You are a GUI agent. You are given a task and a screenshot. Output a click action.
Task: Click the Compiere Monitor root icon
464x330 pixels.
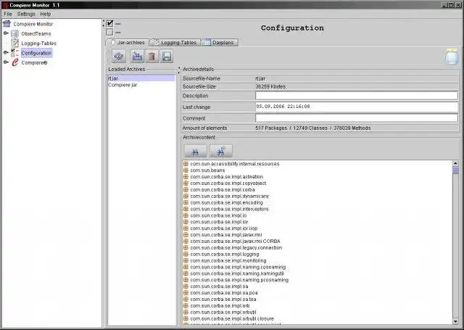pyautogui.click(x=7, y=24)
